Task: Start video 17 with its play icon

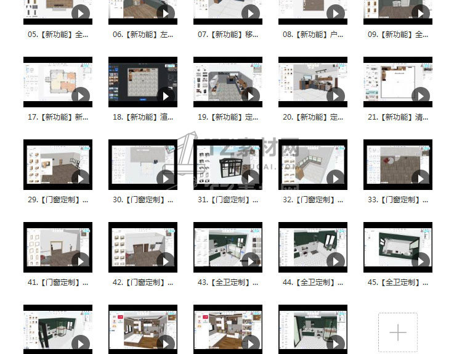Action: [81, 96]
